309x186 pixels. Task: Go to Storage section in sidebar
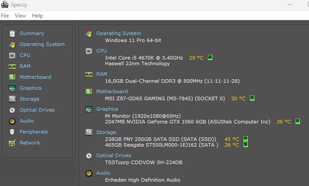[x=30, y=99]
